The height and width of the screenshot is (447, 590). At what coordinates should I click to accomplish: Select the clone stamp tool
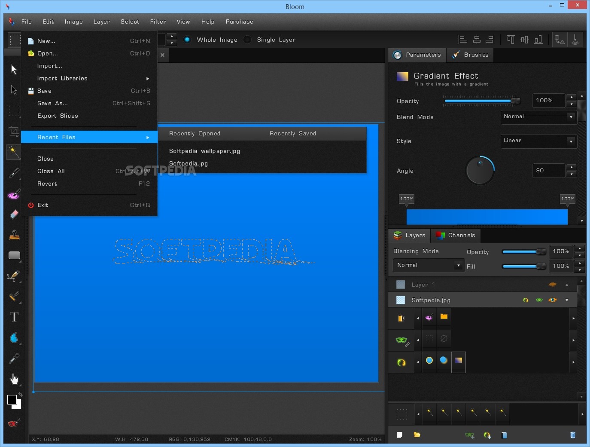click(x=14, y=235)
